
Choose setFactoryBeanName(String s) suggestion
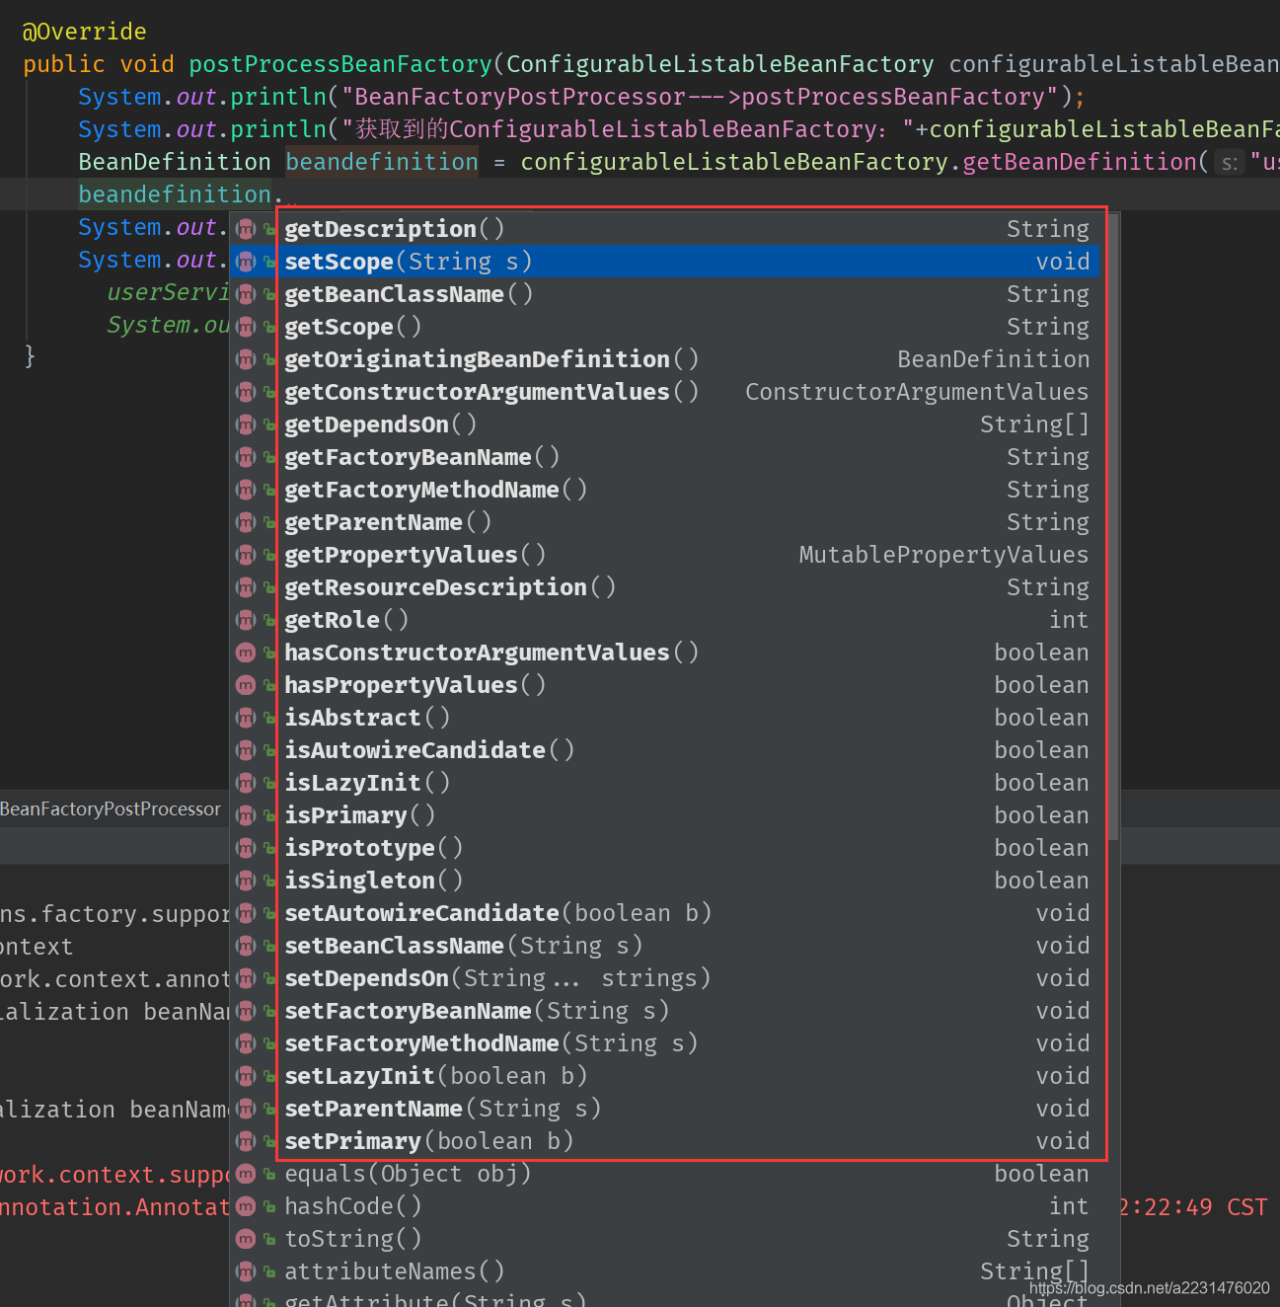(x=666, y=1011)
